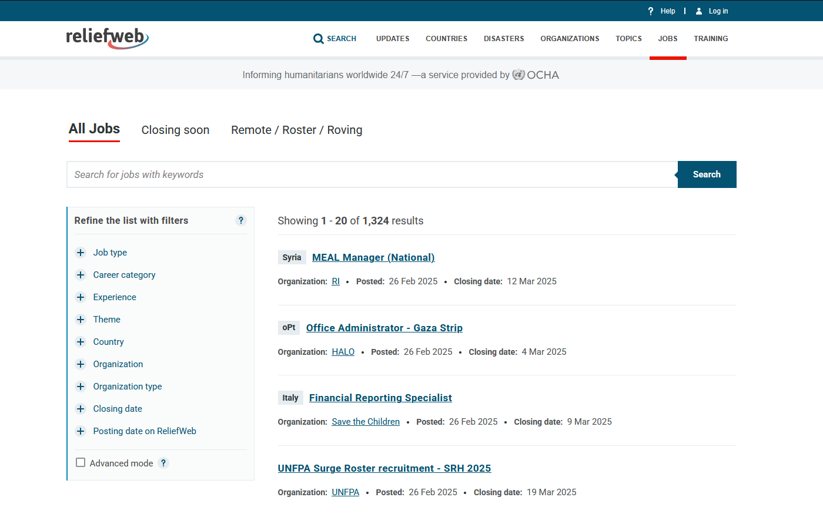Viewport: 823px width, 514px height.
Task: Click the blue Search button
Action: click(x=707, y=174)
